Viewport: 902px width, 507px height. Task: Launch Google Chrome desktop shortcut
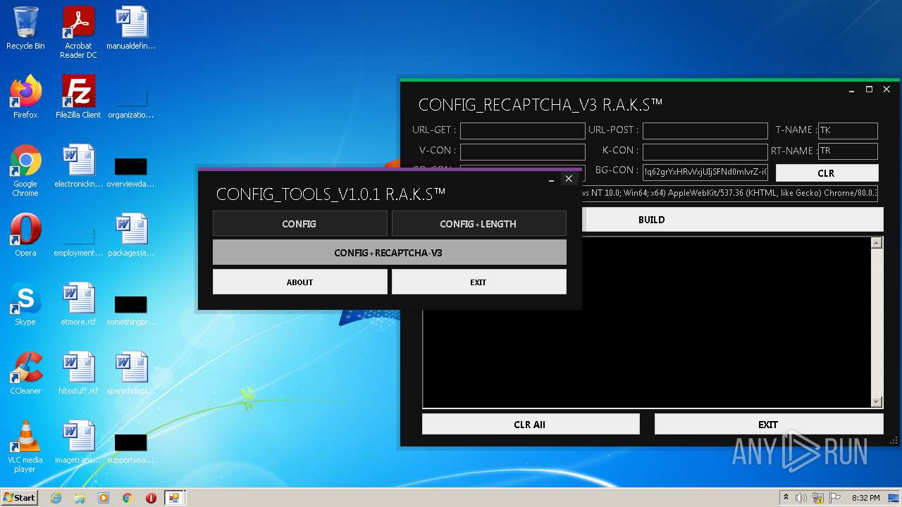25,170
